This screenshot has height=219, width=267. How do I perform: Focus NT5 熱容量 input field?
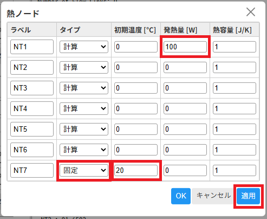coord(235,129)
